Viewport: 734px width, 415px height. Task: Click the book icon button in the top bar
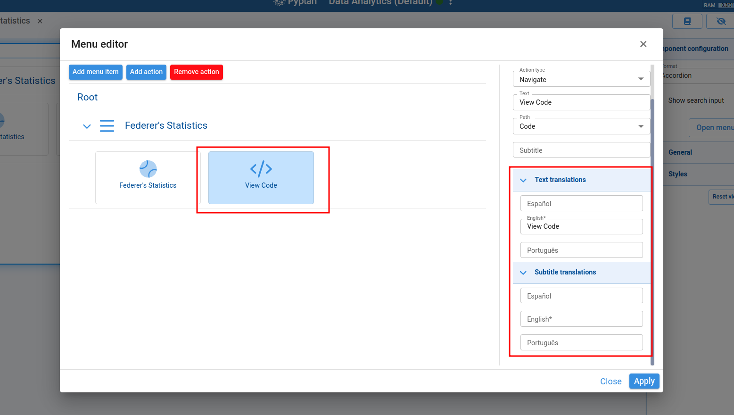tap(687, 21)
